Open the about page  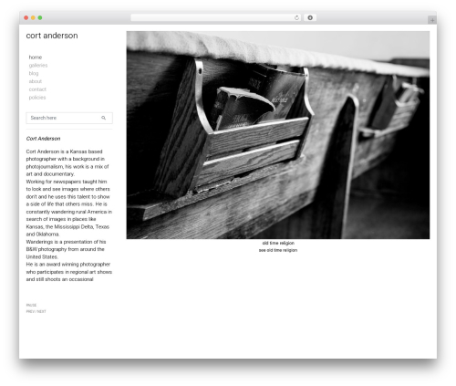pos(36,81)
